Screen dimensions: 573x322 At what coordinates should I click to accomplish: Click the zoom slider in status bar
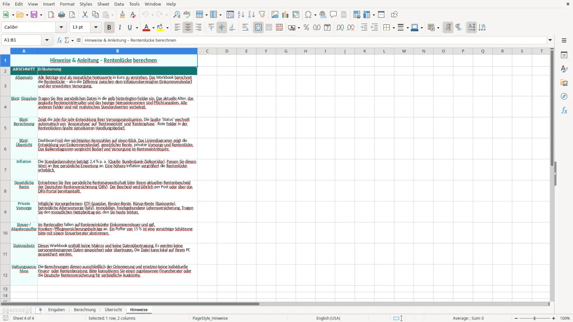[x=534, y=318]
